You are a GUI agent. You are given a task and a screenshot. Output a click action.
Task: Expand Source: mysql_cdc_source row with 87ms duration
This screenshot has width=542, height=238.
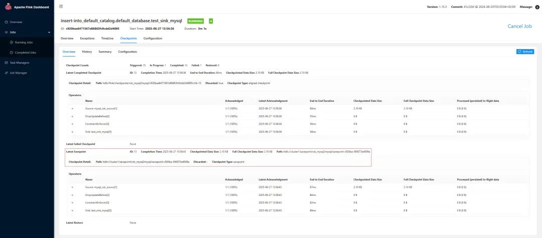(72, 187)
